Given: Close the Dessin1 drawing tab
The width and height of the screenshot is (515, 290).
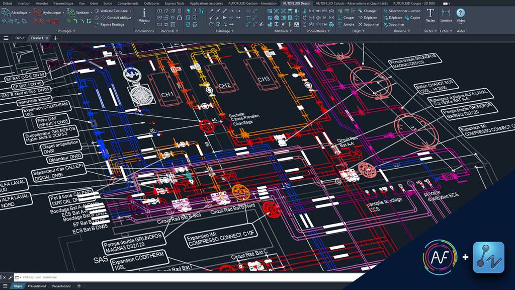Looking at the screenshot, I should [47, 38].
